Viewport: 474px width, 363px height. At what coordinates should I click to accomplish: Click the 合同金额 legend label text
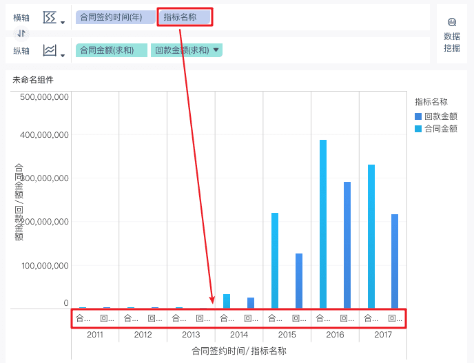441,129
